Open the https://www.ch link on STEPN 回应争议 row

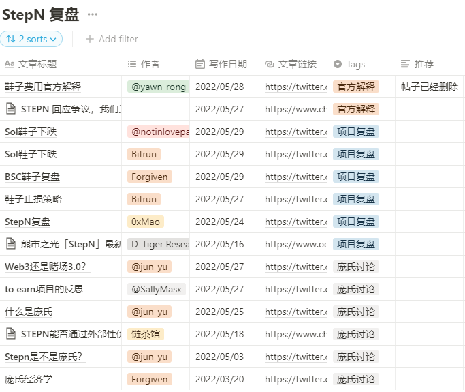click(295, 109)
